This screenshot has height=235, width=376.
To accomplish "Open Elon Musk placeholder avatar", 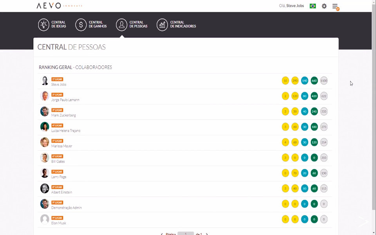I will pyautogui.click(x=45, y=219).
